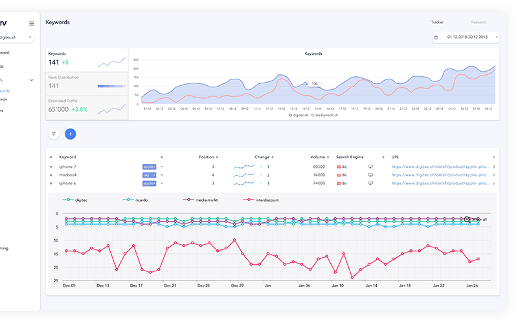Screen dimensions: 518x323
Task: Remove the iphone 7 keyword row
Action: (51, 167)
